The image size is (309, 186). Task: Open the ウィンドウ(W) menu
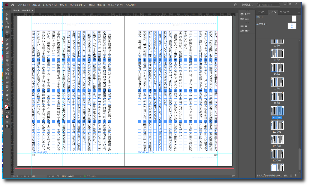coord(115,5)
